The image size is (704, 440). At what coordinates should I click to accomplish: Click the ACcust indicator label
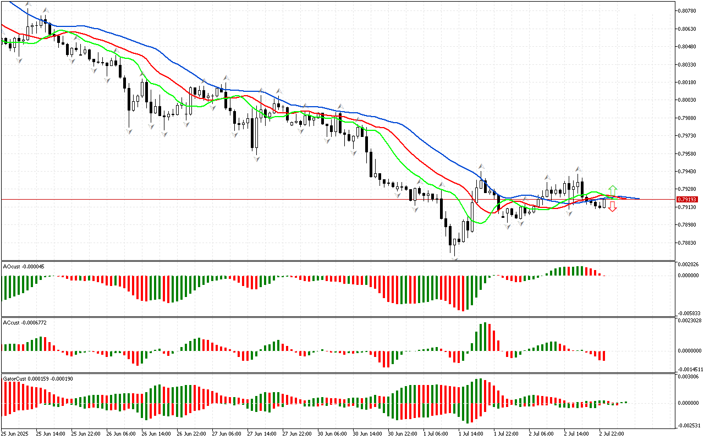[24, 322]
